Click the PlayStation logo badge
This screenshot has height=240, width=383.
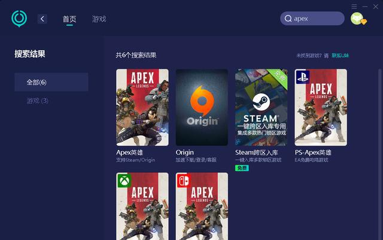click(x=302, y=77)
